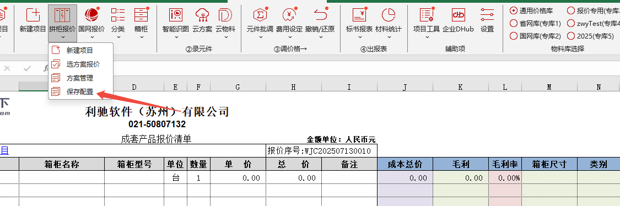Click the 标书报表 icon

359,15
